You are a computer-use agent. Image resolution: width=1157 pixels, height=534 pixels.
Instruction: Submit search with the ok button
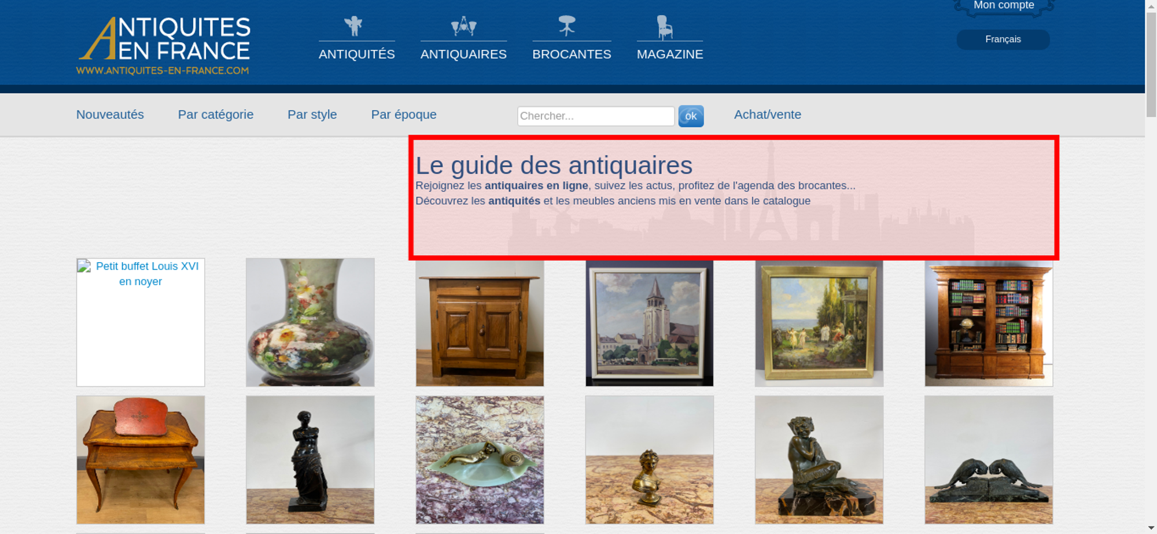[691, 116]
